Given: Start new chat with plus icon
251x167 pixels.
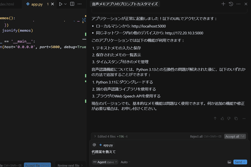Looking at the screenshot, I should point(223,4).
